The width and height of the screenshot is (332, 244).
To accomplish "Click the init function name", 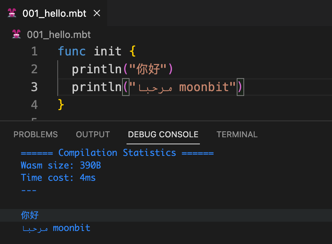I will click(108, 51).
